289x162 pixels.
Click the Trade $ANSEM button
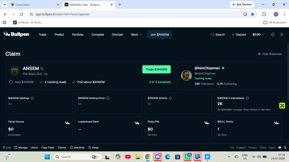[156, 69]
